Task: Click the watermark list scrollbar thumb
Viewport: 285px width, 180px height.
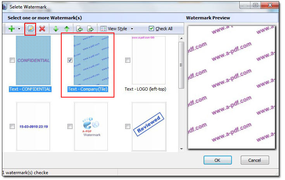Action: [181, 65]
